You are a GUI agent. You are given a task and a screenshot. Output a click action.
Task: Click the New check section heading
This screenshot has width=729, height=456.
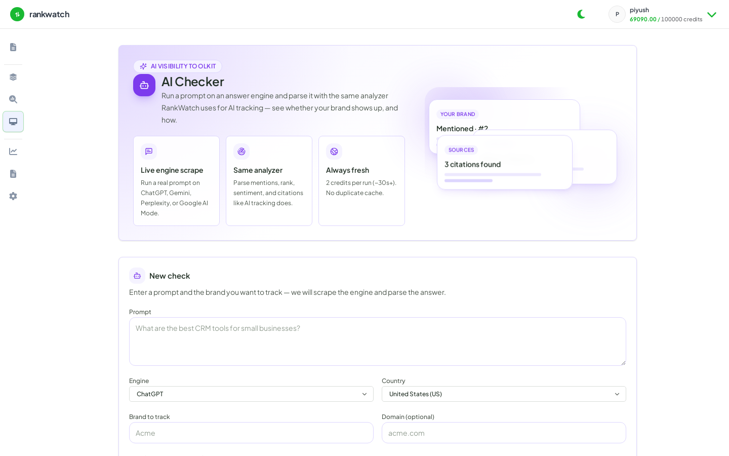pos(170,276)
